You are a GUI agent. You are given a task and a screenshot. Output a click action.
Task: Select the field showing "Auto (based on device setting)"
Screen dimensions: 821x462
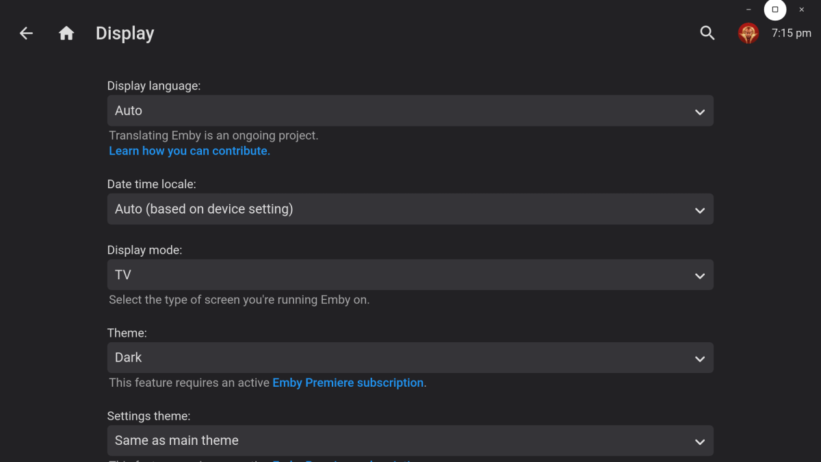coord(410,209)
